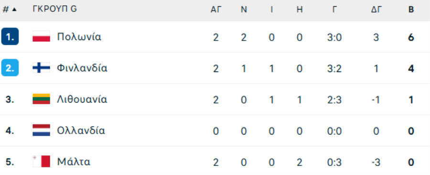This screenshot has width=430, height=175.
Task: Click the ΔΓ goal difference header
Action: click(376, 10)
